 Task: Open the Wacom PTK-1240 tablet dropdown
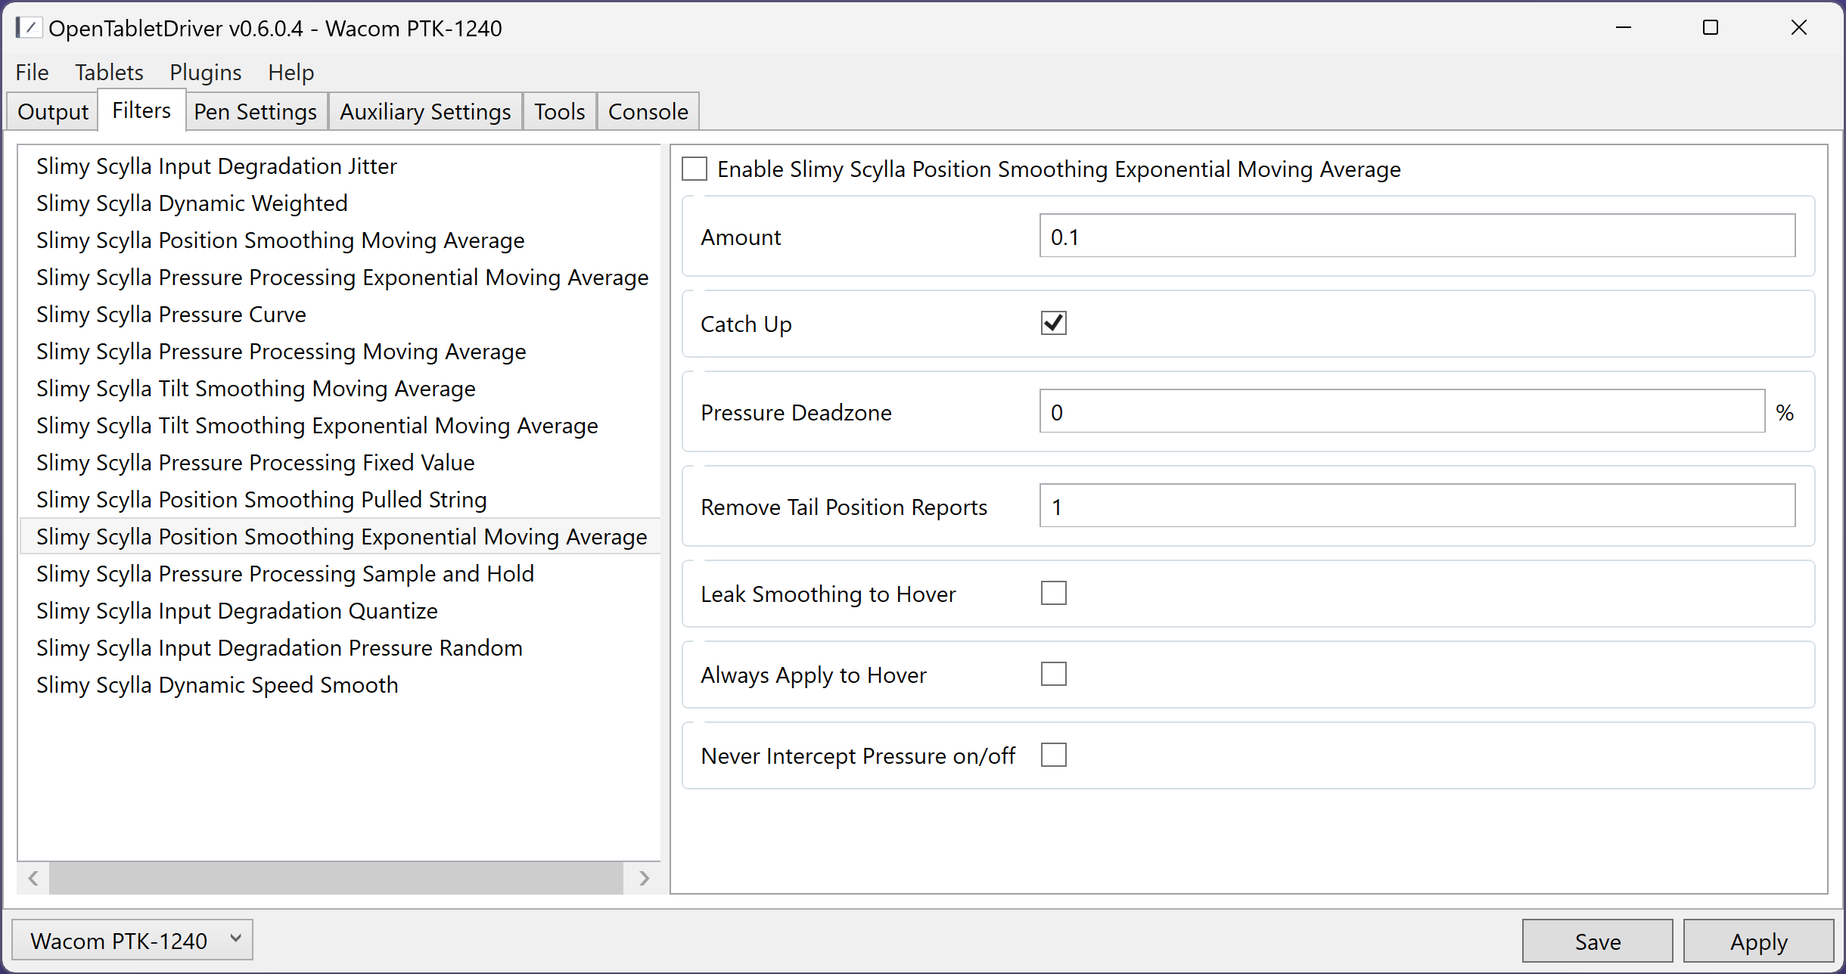click(x=132, y=941)
